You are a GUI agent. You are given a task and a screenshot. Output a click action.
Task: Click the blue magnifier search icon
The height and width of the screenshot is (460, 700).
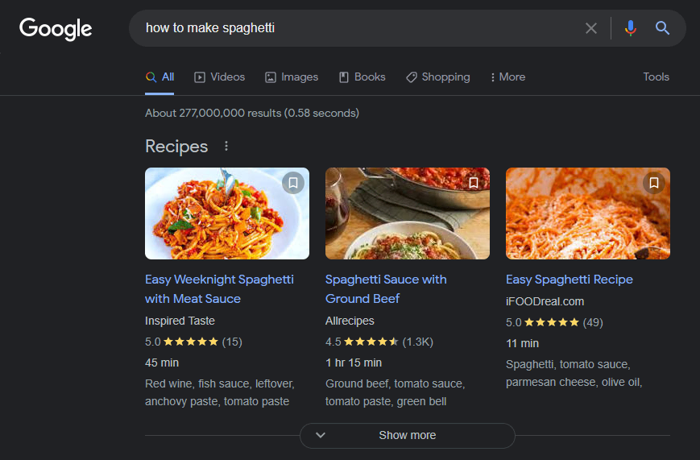point(662,28)
